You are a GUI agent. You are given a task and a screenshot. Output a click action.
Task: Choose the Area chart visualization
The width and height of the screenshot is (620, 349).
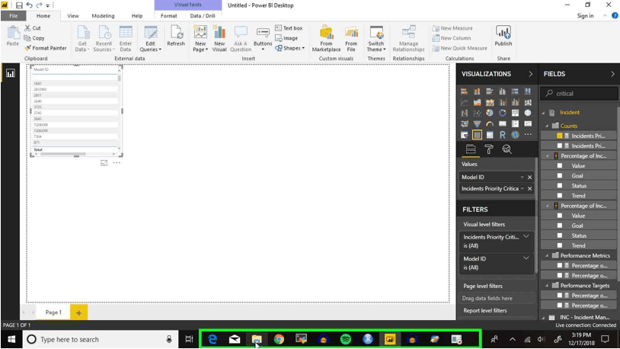[x=477, y=102]
